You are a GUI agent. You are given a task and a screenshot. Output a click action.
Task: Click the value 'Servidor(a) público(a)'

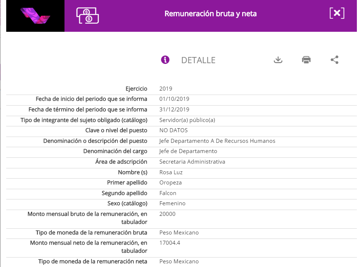(187, 120)
